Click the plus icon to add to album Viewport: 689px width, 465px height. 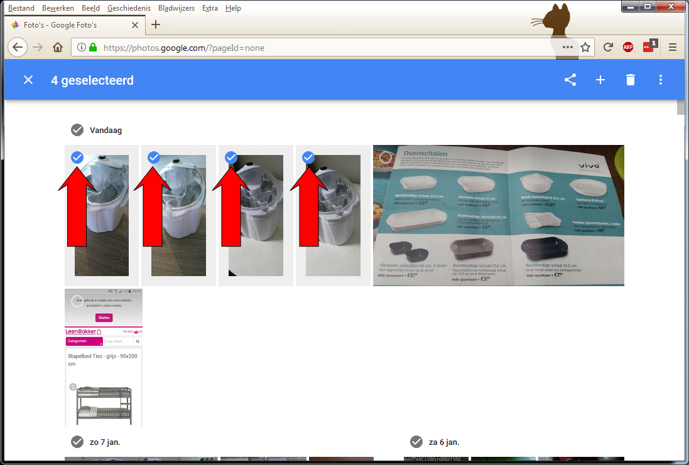coord(600,80)
